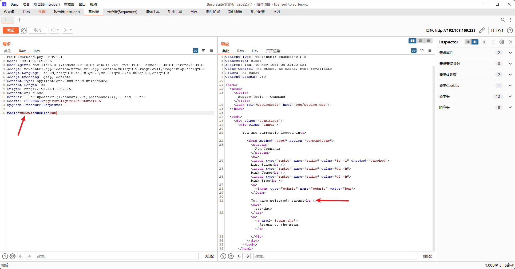Click the request search input field
Viewport: 515px width, 269px height.
coord(117,256)
